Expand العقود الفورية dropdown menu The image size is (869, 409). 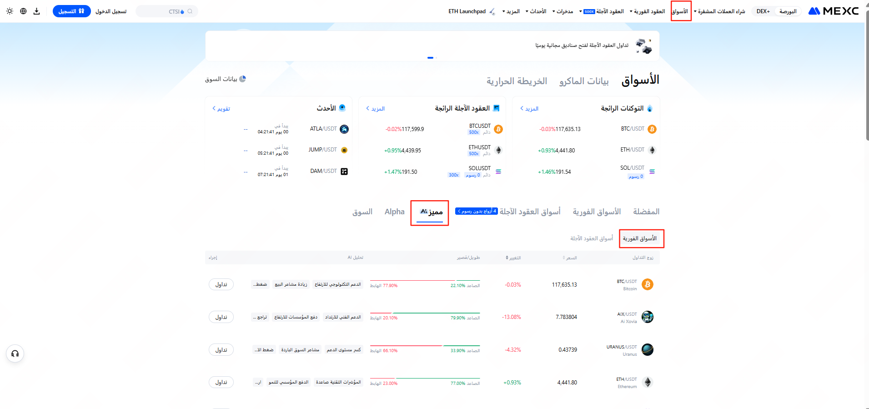647,11
